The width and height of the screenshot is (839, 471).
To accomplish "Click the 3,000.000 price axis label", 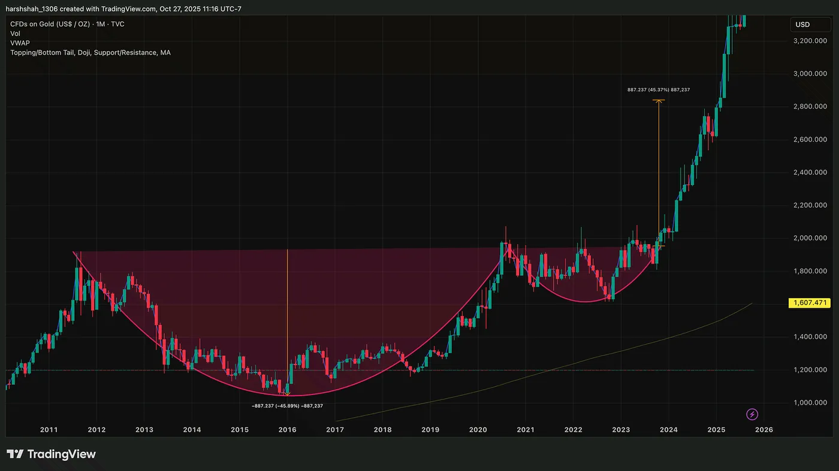I will [x=810, y=74].
